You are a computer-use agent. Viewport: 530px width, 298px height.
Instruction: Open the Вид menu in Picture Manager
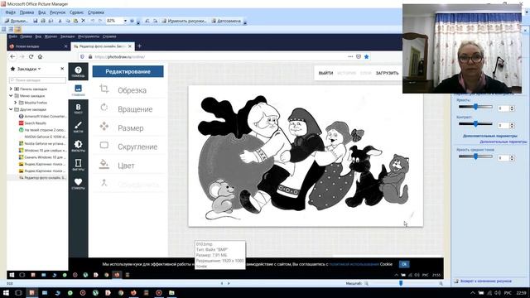click(42, 12)
